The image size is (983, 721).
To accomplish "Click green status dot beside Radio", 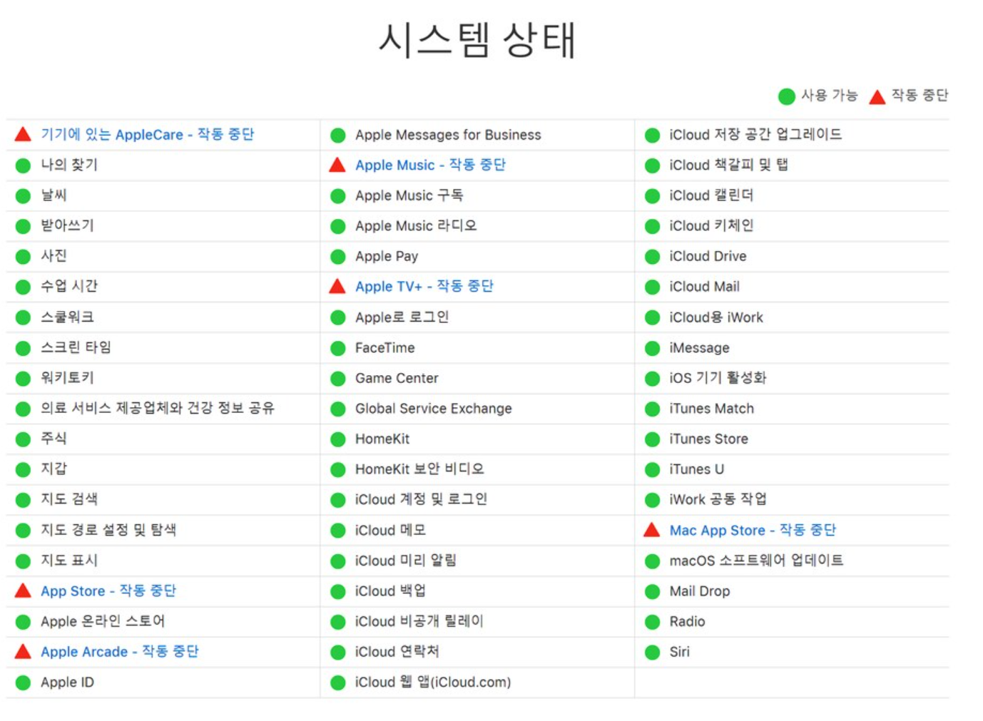I will [652, 622].
